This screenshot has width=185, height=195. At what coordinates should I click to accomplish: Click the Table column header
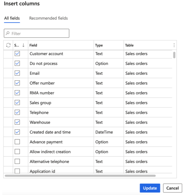(x=129, y=45)
